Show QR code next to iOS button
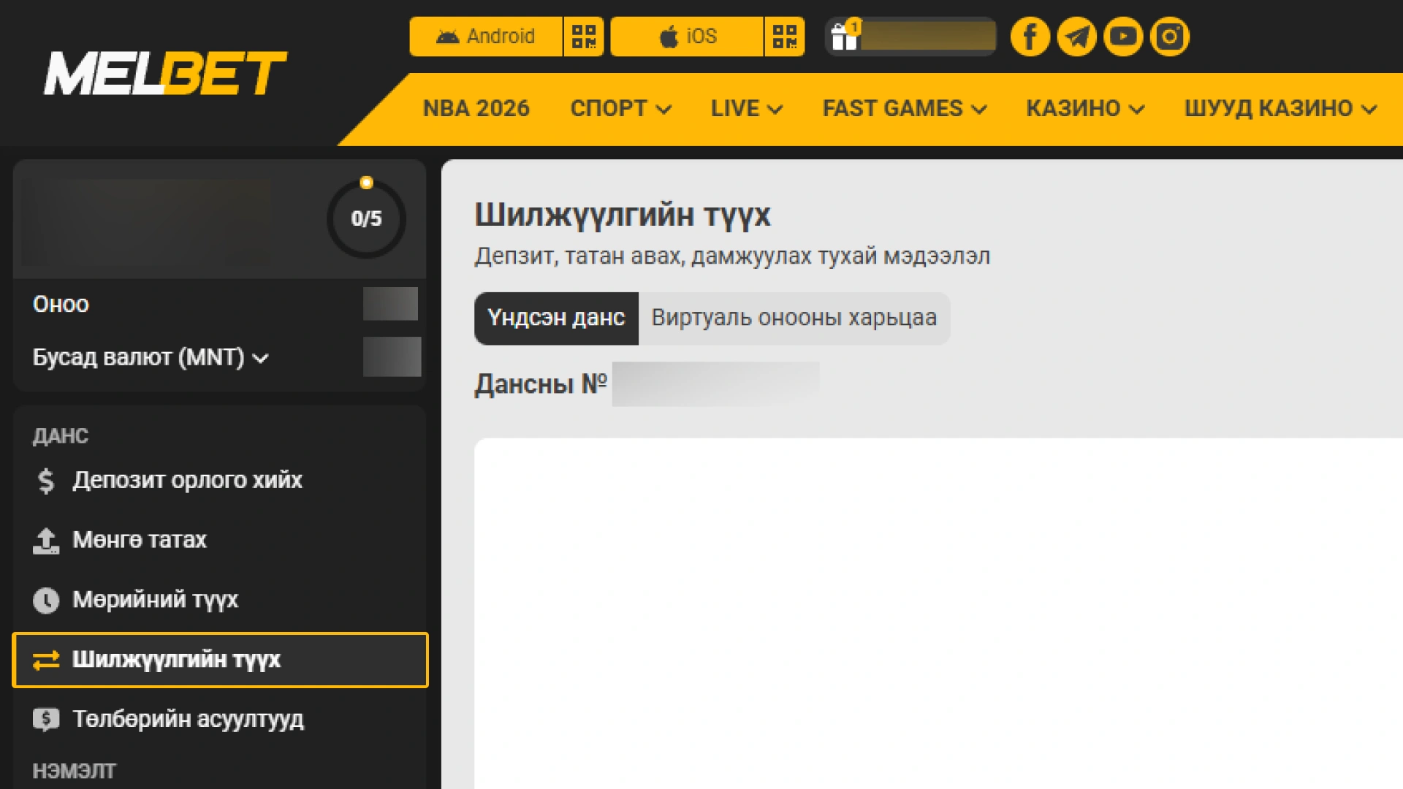 785,37
